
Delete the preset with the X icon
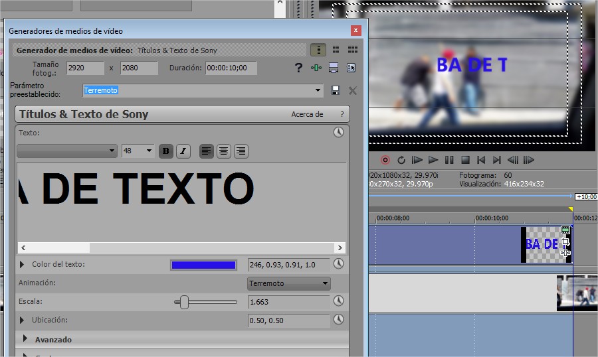click(353, 90)
